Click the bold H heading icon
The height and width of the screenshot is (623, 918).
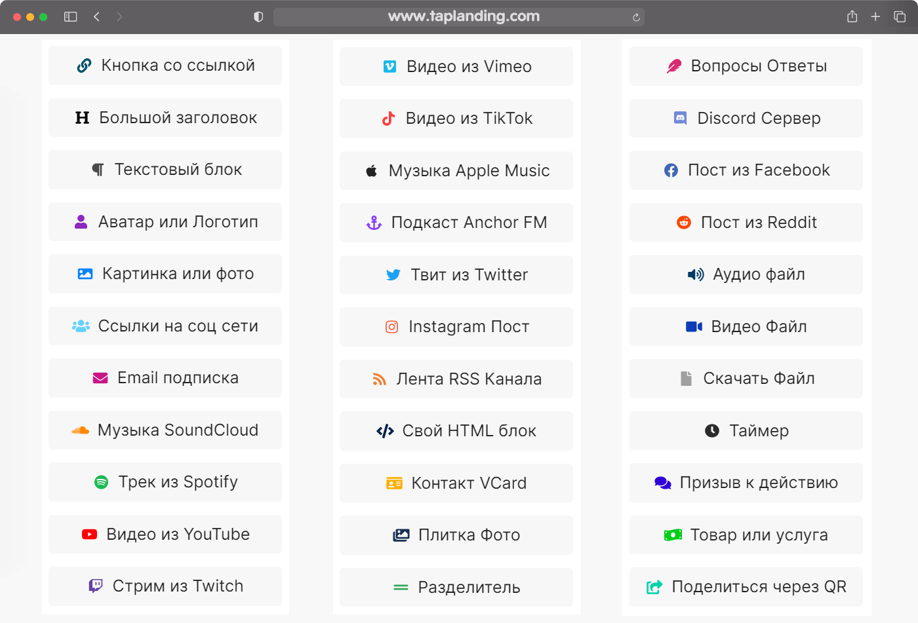[x=82, y=118]
